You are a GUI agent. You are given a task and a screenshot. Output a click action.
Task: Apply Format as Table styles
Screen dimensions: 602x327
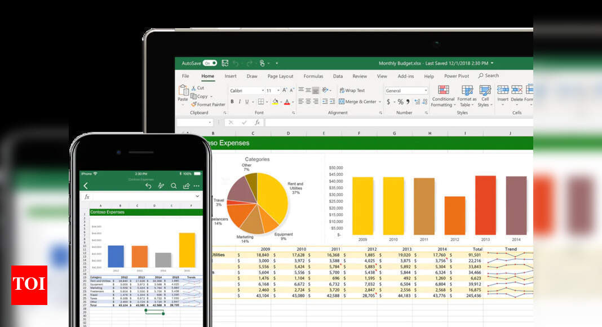[x=467, y=90]
